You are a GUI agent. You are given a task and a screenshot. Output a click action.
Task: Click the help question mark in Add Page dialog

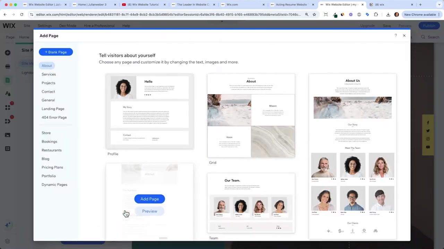395,36
